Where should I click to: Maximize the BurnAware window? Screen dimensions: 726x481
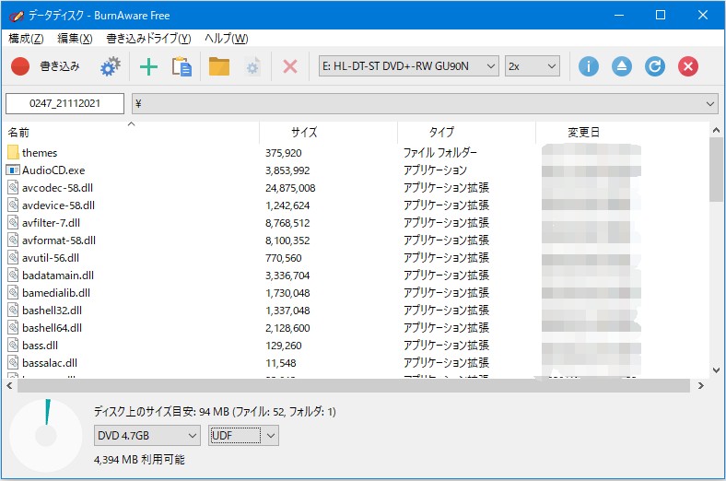tap(661, 15)
